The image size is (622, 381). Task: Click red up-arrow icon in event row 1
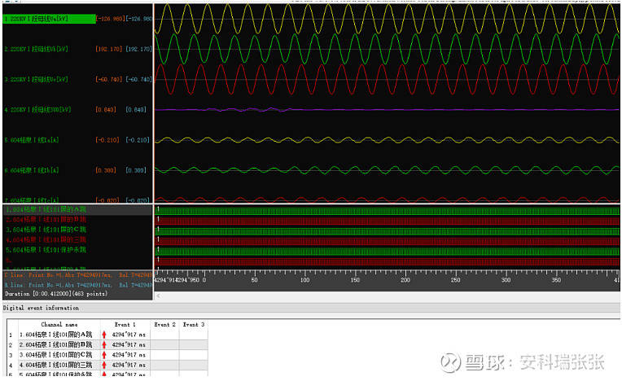[x=104, y=335]
